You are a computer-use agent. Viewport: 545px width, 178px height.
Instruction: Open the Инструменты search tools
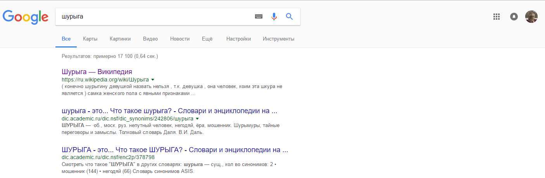coord(278,39)
